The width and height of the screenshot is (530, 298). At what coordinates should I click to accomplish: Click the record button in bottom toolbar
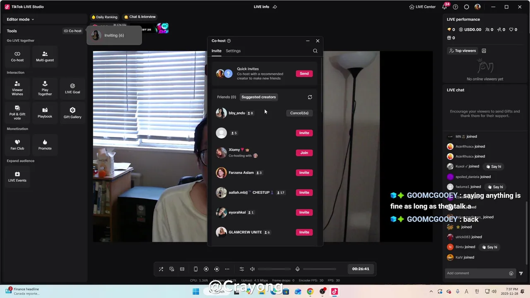tap(206, 269)
